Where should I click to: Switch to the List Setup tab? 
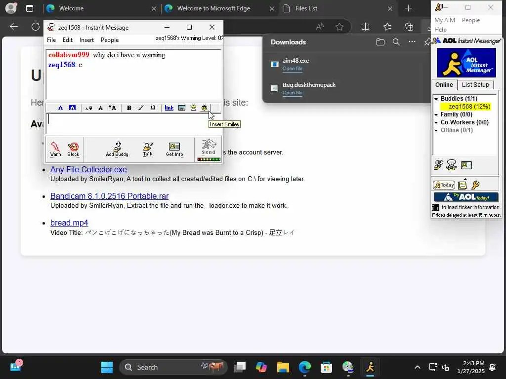pyautogui.click(x=475, y=85)
